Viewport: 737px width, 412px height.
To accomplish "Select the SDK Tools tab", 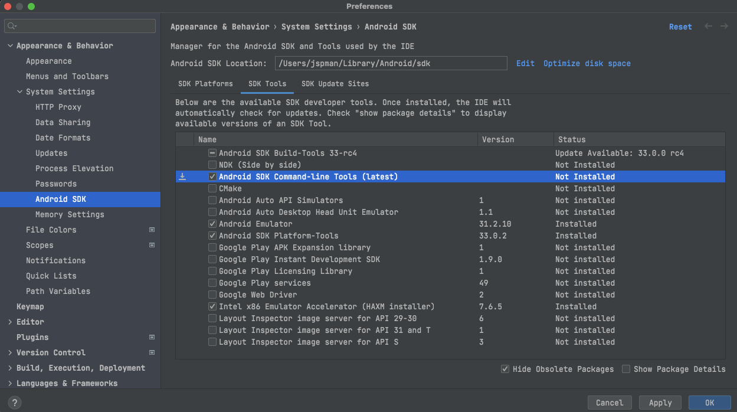I will [267, 84].
